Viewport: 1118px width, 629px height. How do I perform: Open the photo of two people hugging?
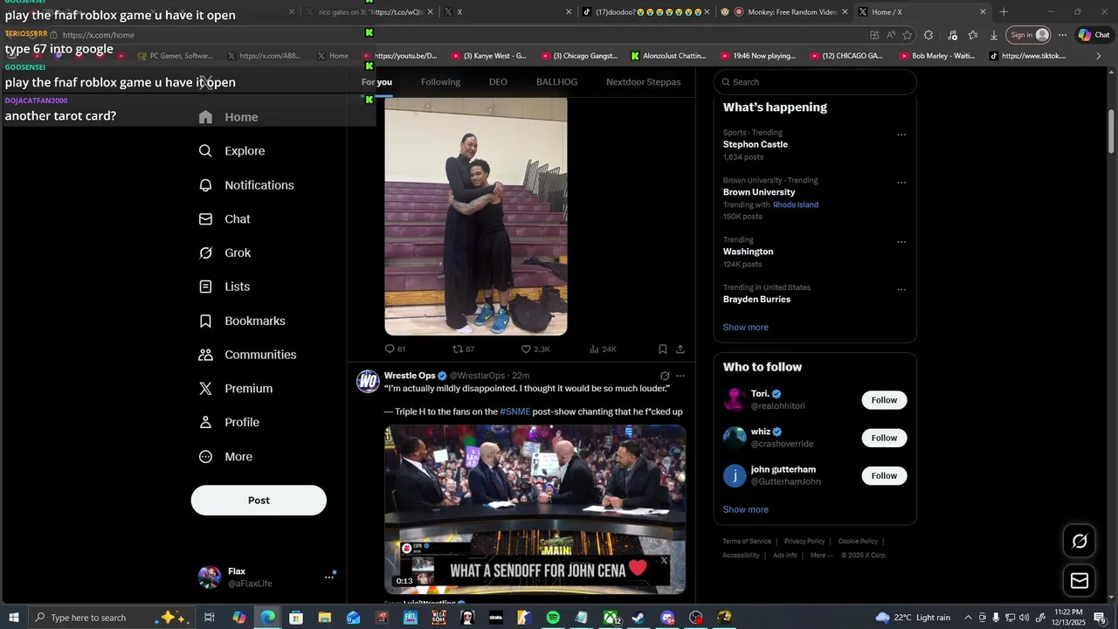476,216
